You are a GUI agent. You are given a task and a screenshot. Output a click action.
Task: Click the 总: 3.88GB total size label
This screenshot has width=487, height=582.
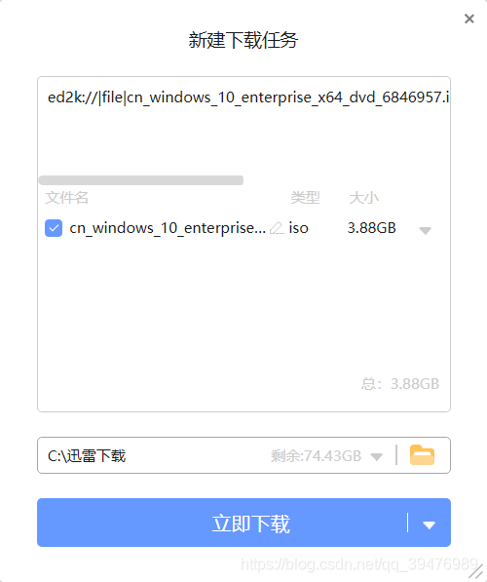point(400,384)
